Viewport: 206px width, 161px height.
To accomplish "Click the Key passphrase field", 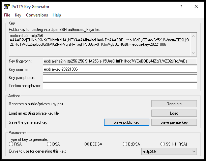I will tap(120, 78).
